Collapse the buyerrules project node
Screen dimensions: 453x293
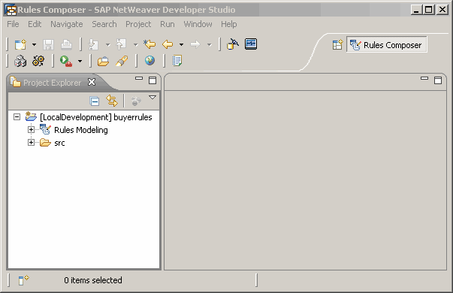pos(17,117)
